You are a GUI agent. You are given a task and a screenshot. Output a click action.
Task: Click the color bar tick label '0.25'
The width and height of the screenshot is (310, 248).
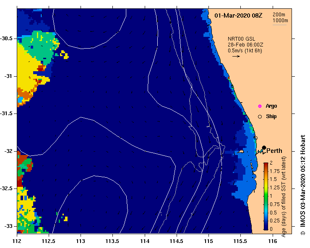(x=275, y=220)
